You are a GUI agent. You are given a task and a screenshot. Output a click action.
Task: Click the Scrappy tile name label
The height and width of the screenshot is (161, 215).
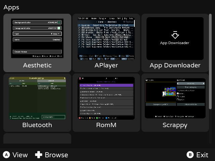[x=175, y=125]
